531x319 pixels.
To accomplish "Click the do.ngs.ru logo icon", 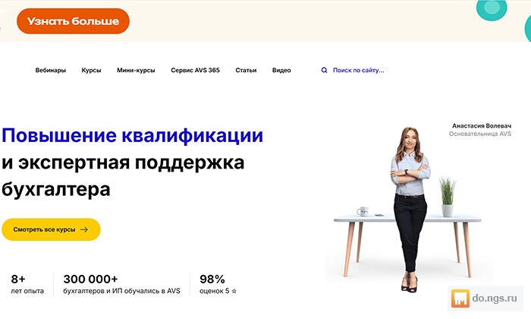I will [x=460, y=298].
